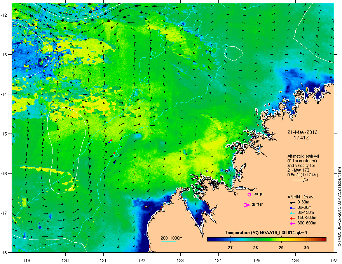Click the date label 21-May-2012
The width and height of the screenshot is (342, 264).
pos(302,132)
